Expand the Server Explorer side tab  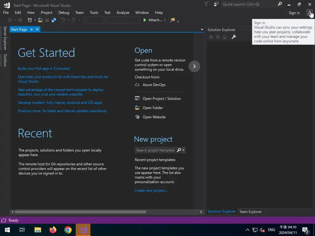click(5, 38)
